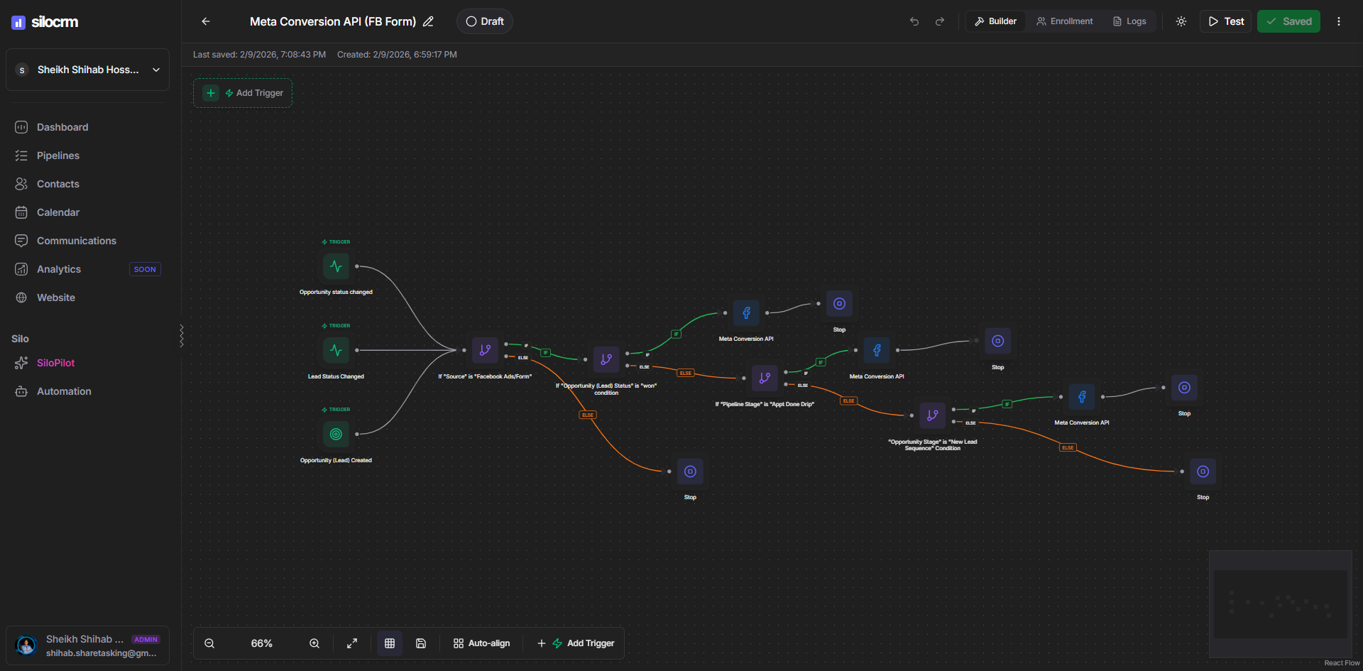Screen dimensions: 1363x671
Task: Select the Stop node after middle Meta API
Action: pyautogui.click(x=997, y=341)
